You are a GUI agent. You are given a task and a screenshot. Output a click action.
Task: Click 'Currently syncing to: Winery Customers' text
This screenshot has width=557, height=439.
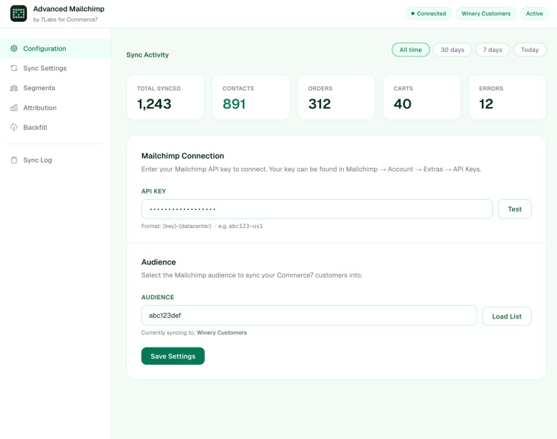pyautogui.click(x=194, y=332)
